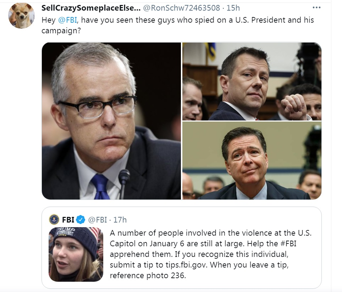Click the bold FBI name in quoted tweet
Image resolution: width=342 pixels, height=292 pixels.
pyautogui.click(x=68, y=220)
